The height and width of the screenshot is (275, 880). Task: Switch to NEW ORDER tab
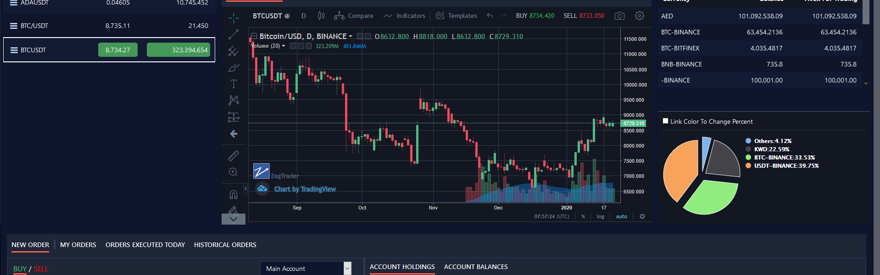[x=30, y=245]
